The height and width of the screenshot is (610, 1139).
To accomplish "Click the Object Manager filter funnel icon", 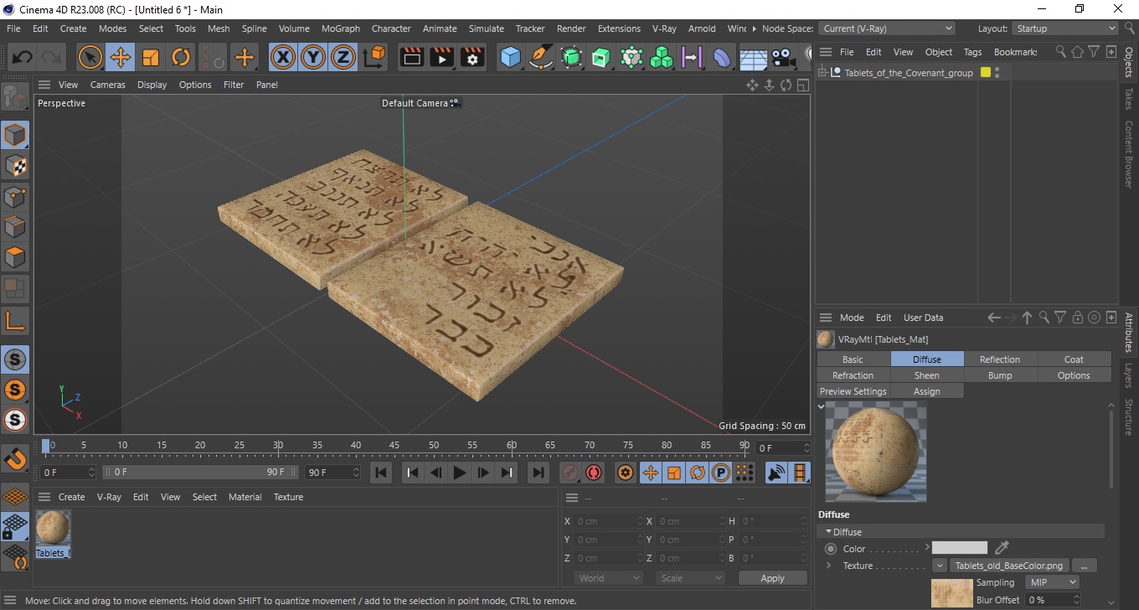I will point(1094,52).
